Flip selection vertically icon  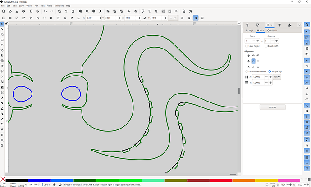[51, 18]
